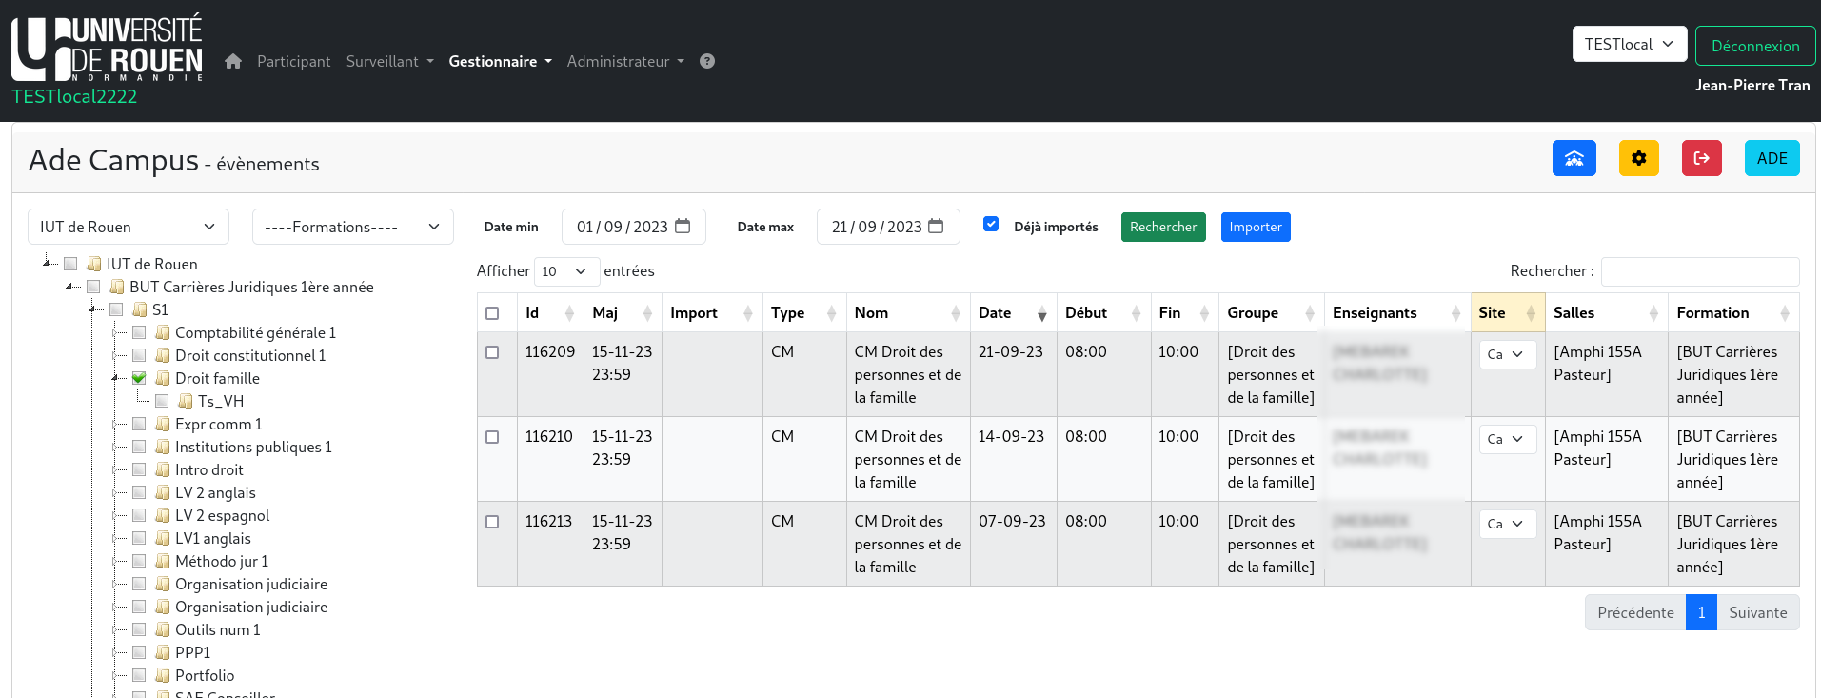Open the help question mark icon
The image size is (1821, 698).
click(x=707, y=61)
